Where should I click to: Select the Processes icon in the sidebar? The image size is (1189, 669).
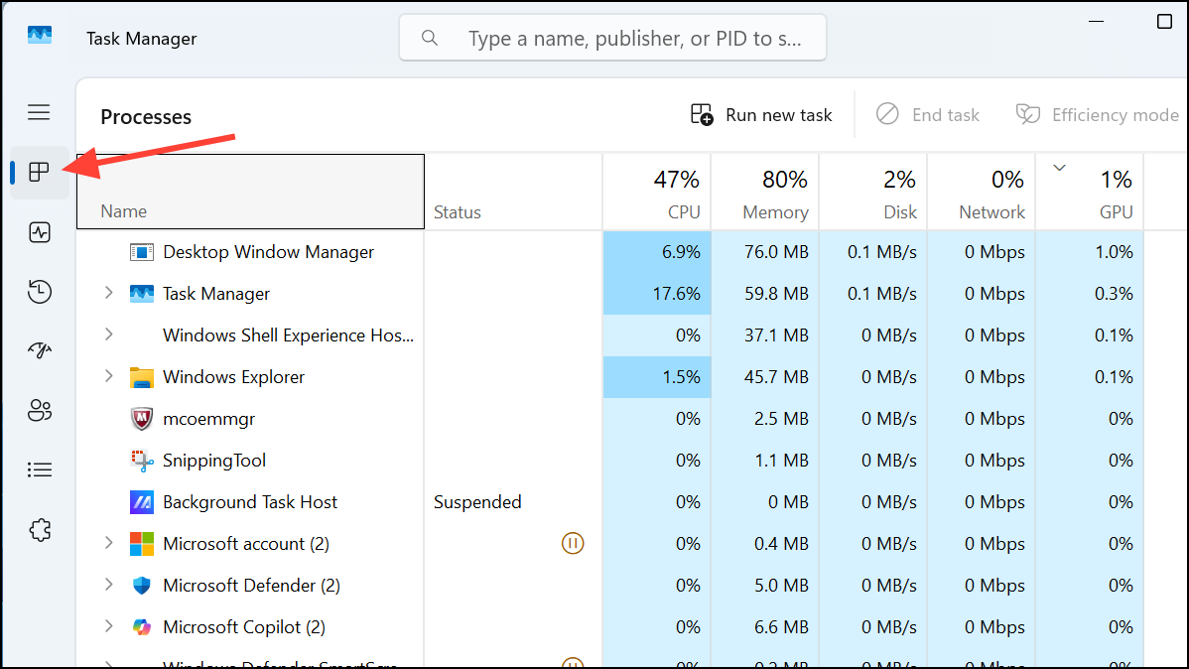(x=39, y=171)
